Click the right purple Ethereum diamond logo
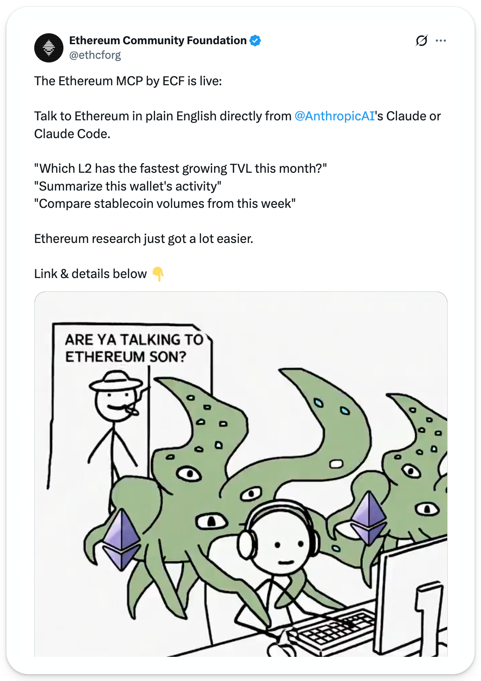This screenshot has height=681, width=481. pos(369,517)
